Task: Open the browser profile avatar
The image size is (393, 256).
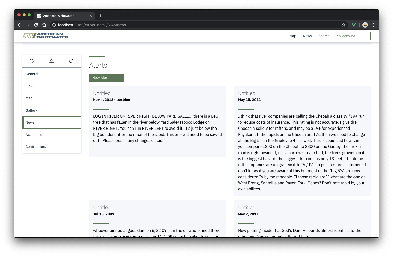Action: 365,25
